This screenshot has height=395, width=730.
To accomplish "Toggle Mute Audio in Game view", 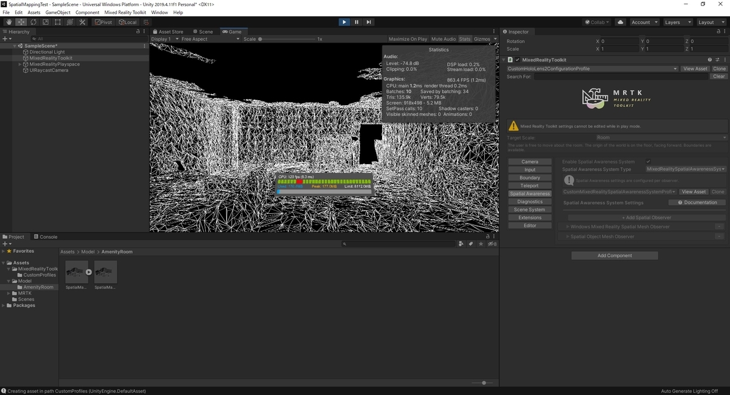I will click(443, 39).
